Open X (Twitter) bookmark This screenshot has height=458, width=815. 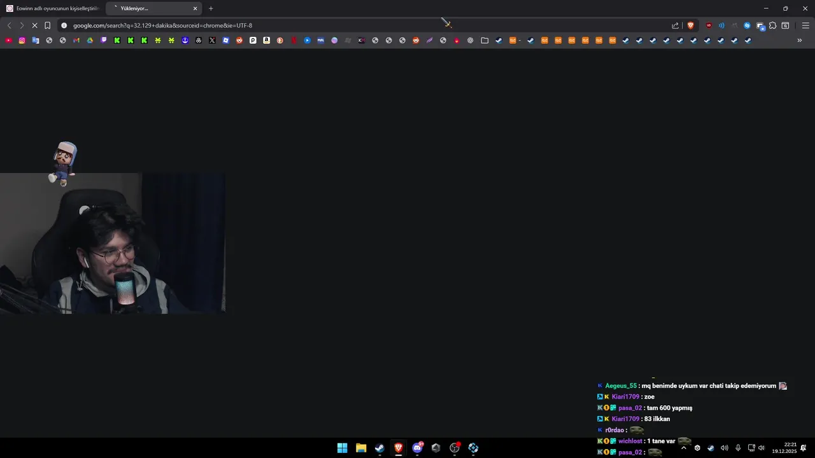click(212, 40)
